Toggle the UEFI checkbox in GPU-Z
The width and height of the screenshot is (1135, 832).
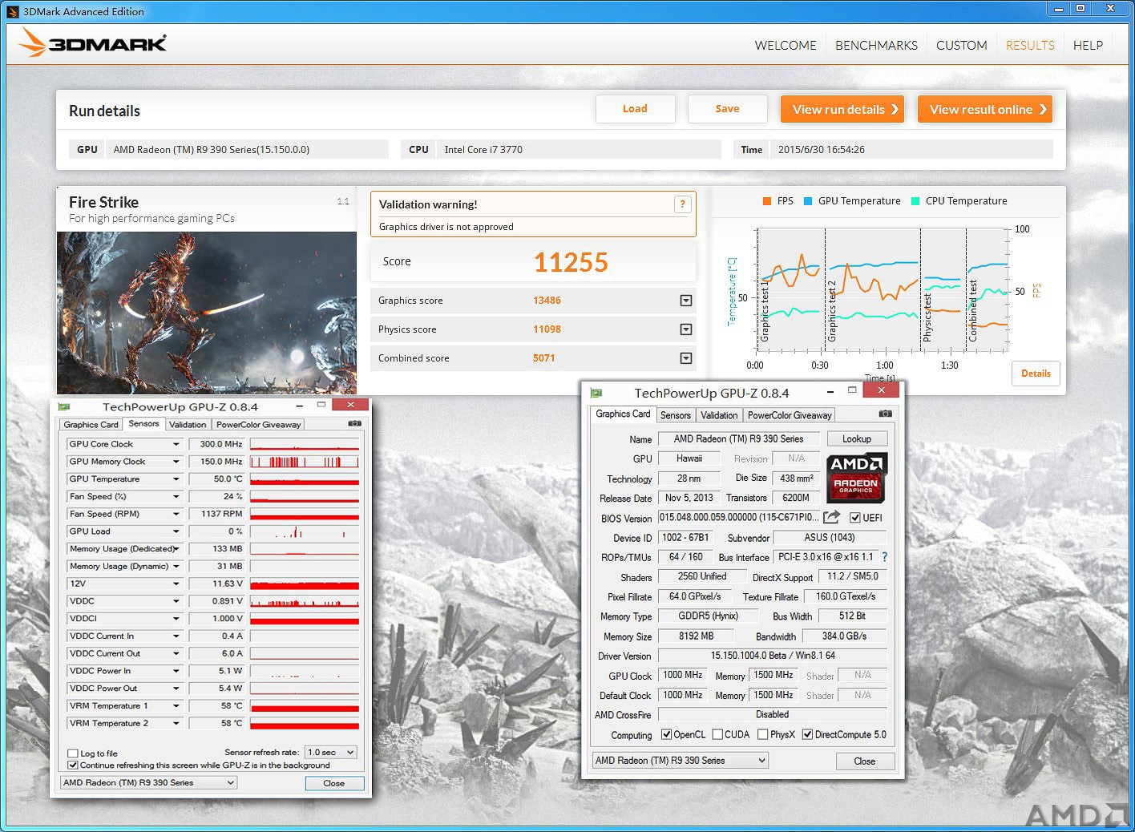coord(855,518)
